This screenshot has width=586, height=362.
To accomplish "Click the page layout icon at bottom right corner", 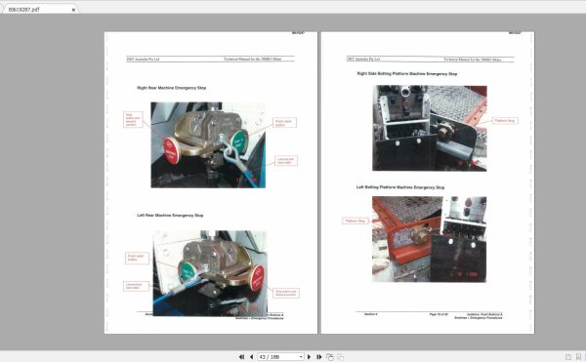I will [578, 357].
